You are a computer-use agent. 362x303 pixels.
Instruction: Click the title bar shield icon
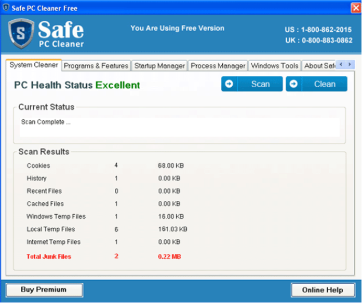[x=6, y=8]
